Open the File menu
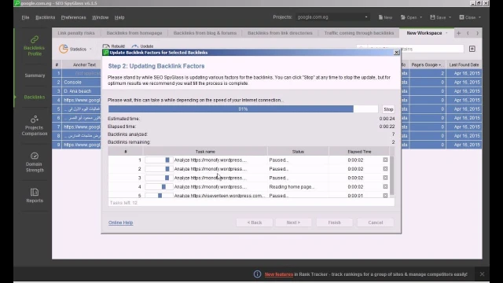 pyautogui.click(x=25, y=17)
